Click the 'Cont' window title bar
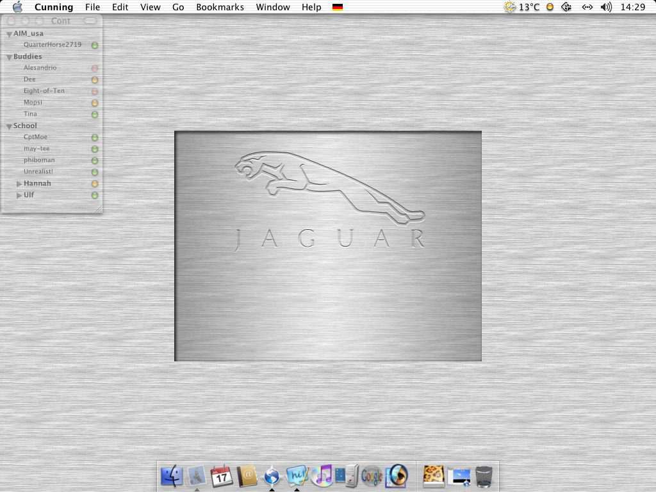The height and width of the screenshot is (492, 656). [61, 21]
